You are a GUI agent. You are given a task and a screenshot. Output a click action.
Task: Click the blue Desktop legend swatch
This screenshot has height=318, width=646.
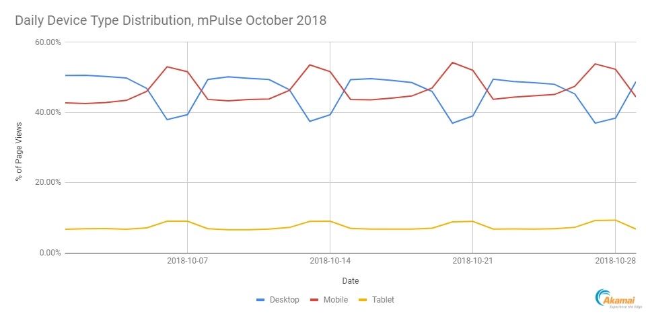click(x=262, y=299)
